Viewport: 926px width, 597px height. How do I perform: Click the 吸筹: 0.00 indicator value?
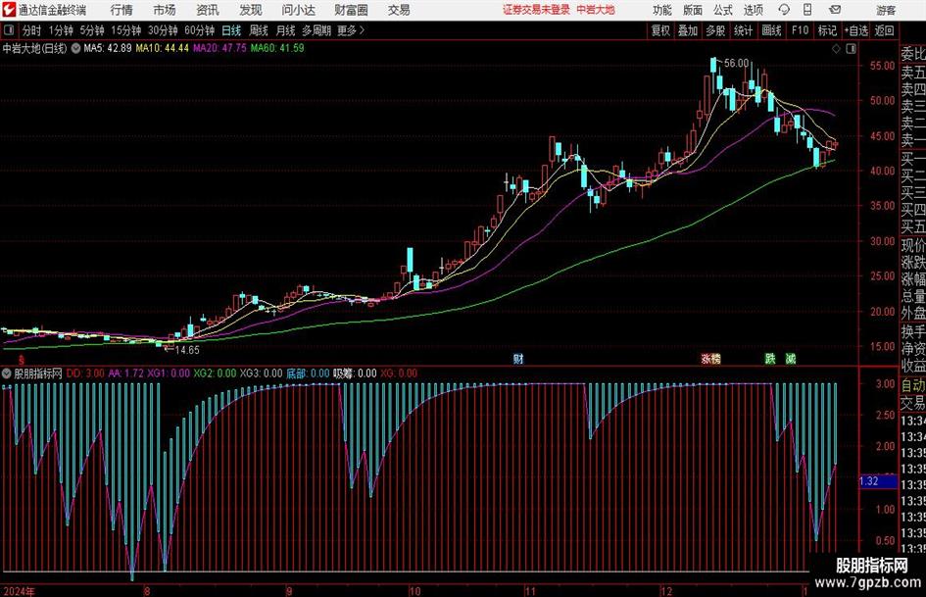pos(355,373)
